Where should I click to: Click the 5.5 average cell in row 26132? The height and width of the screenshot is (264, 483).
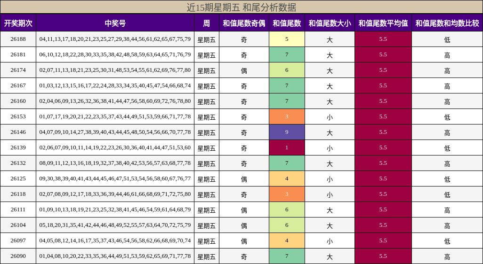(x=383, y=163)
